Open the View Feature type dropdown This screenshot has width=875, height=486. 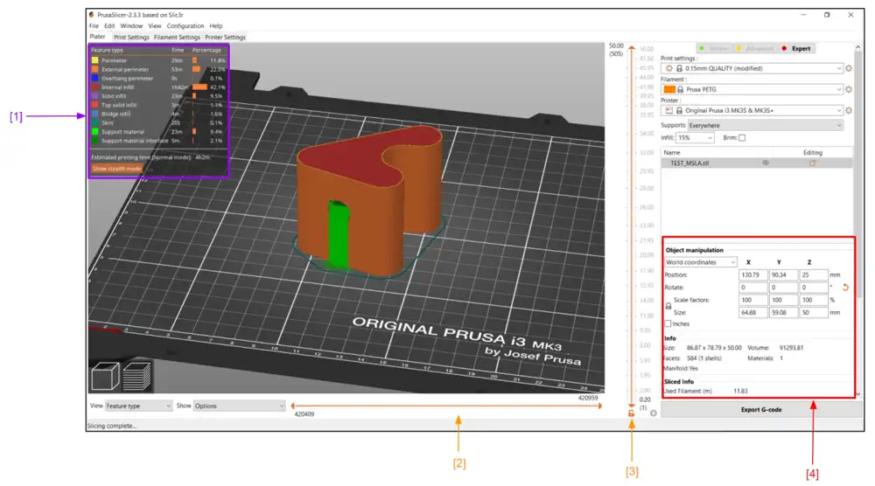138,406
